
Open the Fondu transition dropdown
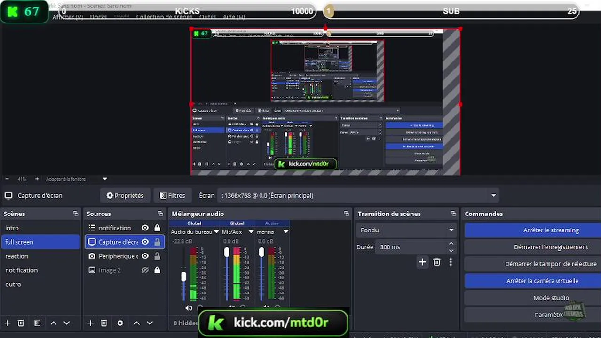click(x=406, y=230)
